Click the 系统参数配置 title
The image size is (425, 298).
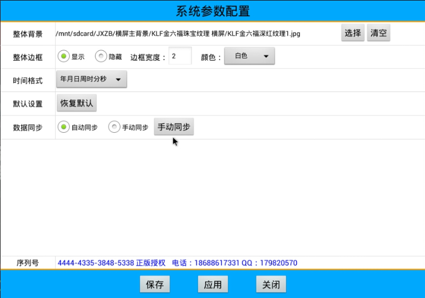213,11
